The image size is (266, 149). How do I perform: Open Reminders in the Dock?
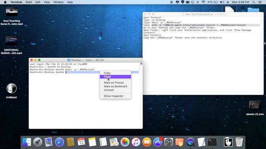pos(103,142)
